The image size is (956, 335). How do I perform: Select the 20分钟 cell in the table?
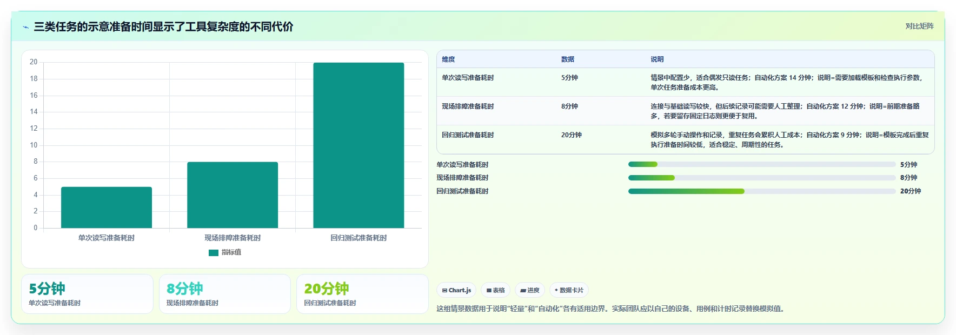pyautogui.click(x=572, y=135)
